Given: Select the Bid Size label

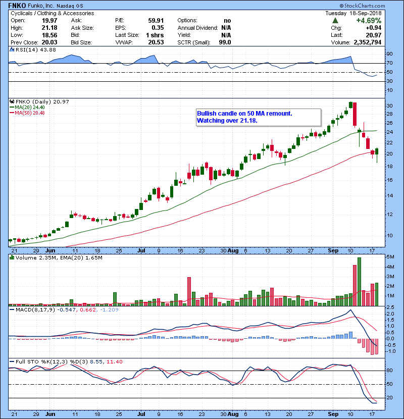Looking at the screenshot, I should pos(81,42).
